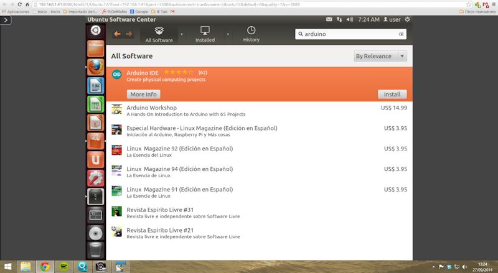
Task: Show hidden tray icons in Windows taskbar
Action: pyautogui.click(x=433, y=267)
